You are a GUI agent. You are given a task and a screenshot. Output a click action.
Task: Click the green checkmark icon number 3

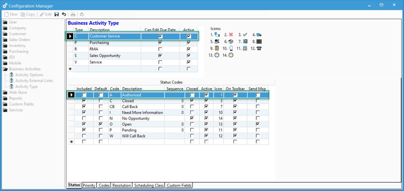pos(245,35)
